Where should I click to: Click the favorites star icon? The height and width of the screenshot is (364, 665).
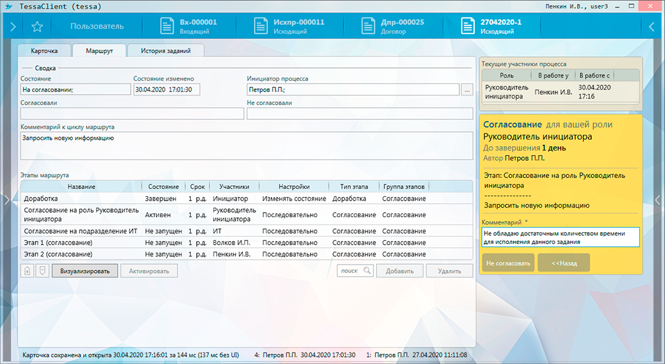tap(37, 26)
